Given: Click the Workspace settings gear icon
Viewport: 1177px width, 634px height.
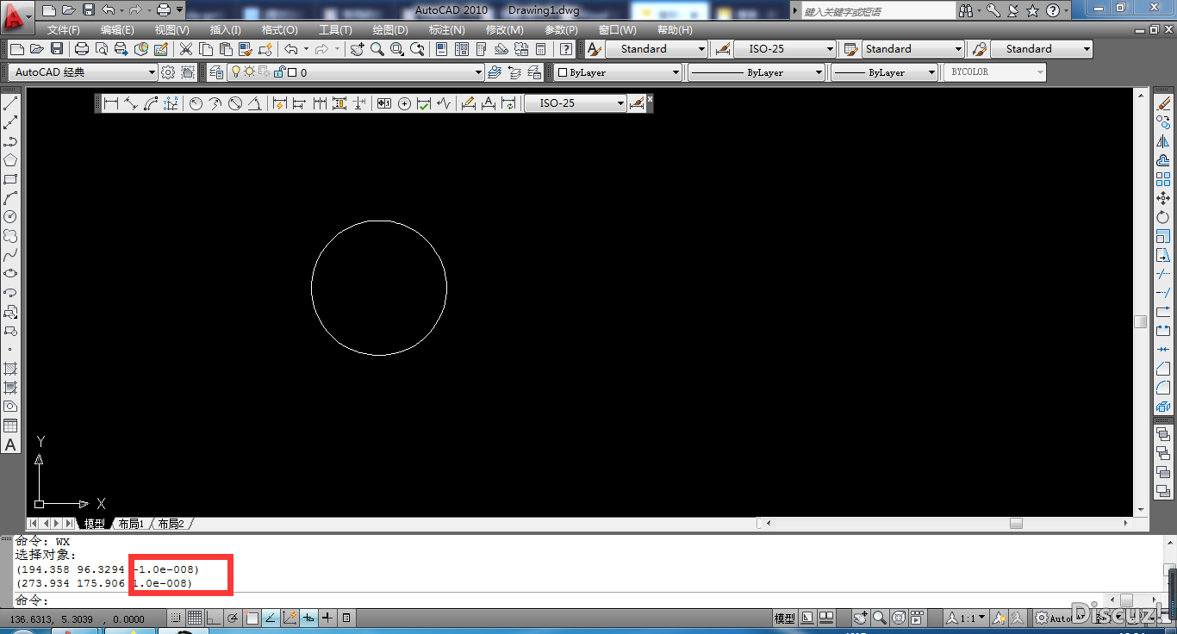Looking at the screenshot, I should 168,72.
